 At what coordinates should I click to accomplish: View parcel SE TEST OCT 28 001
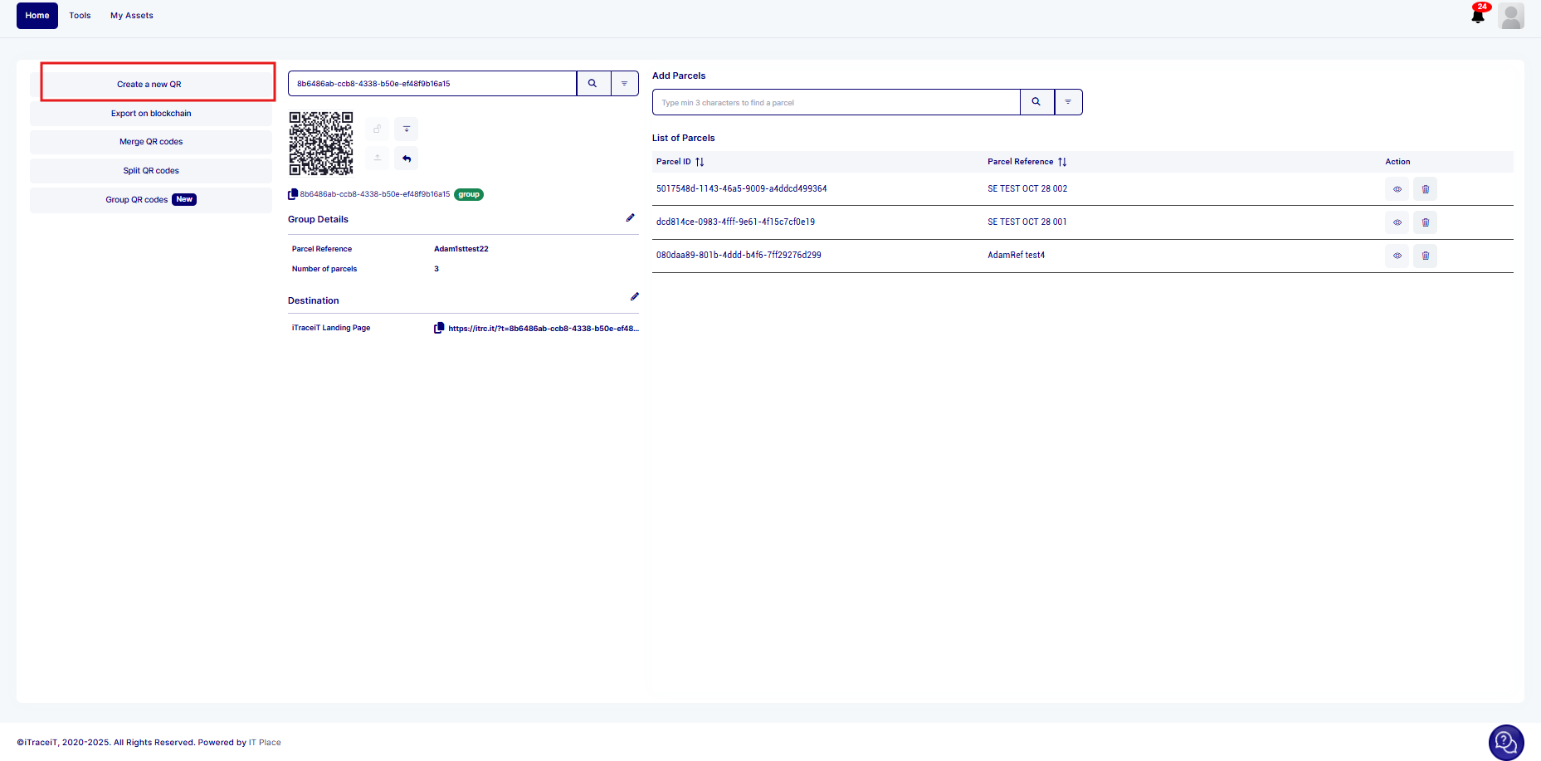tap(1397, 222)
